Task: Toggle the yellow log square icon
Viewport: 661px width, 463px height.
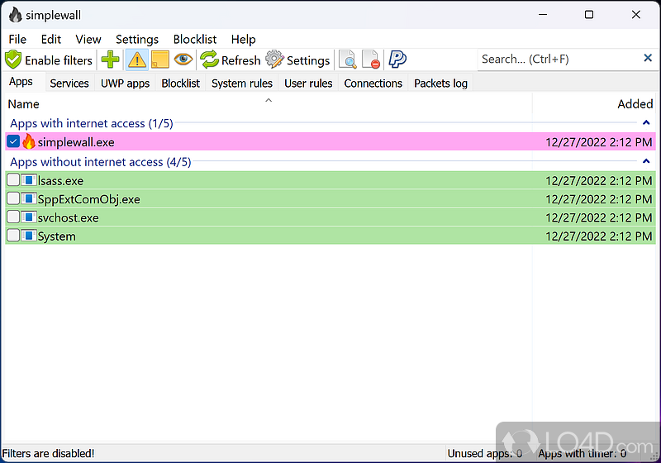Action: point(160,60)
